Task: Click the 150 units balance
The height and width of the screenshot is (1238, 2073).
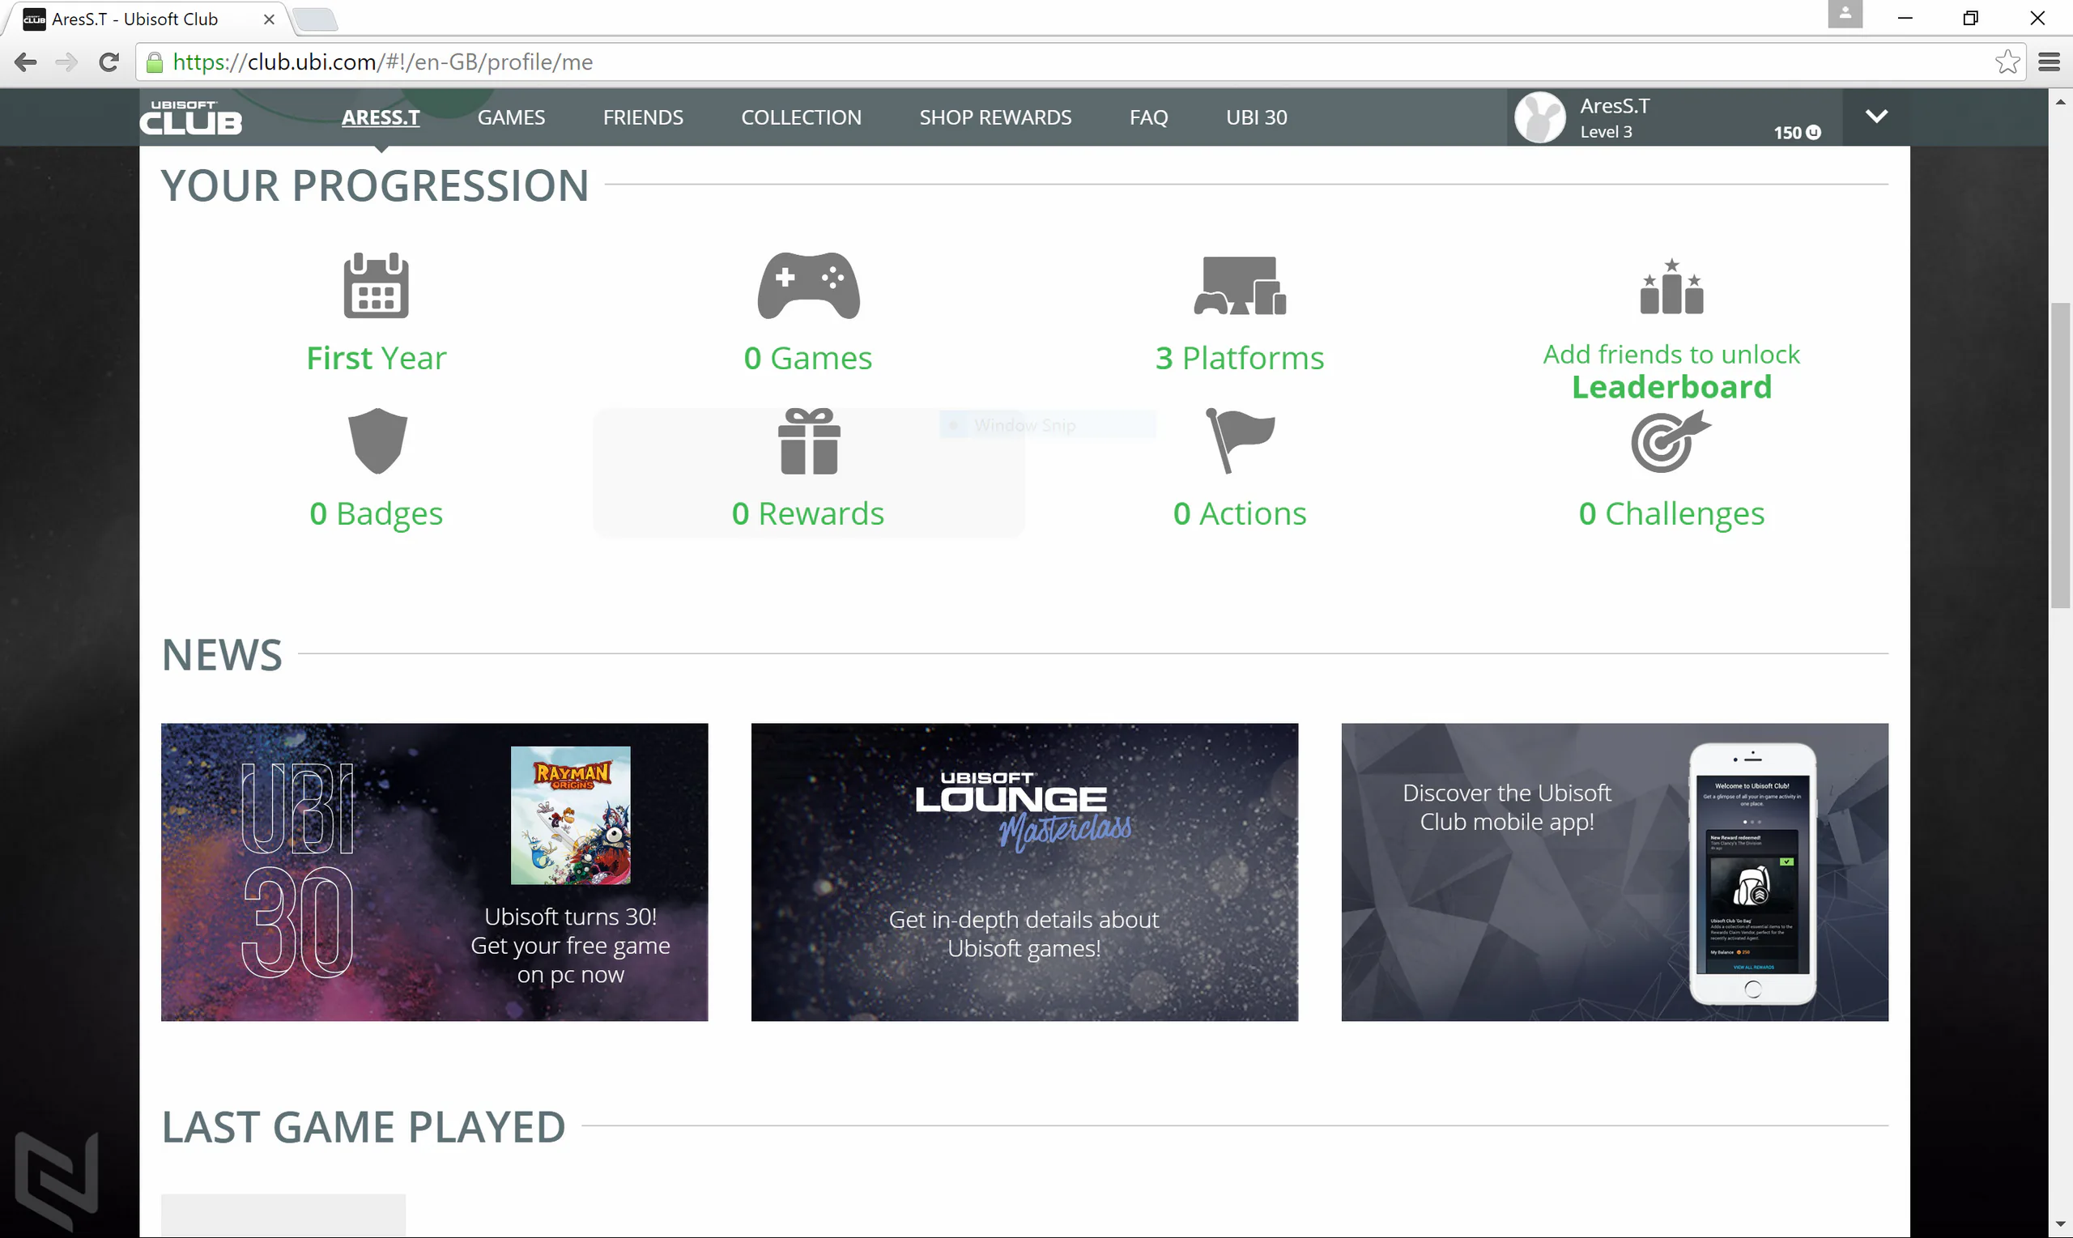Action: [1797, 133]
